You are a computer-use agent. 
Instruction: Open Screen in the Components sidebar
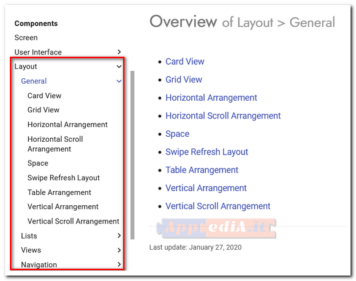pyautogui.click(x=26, y=38)
